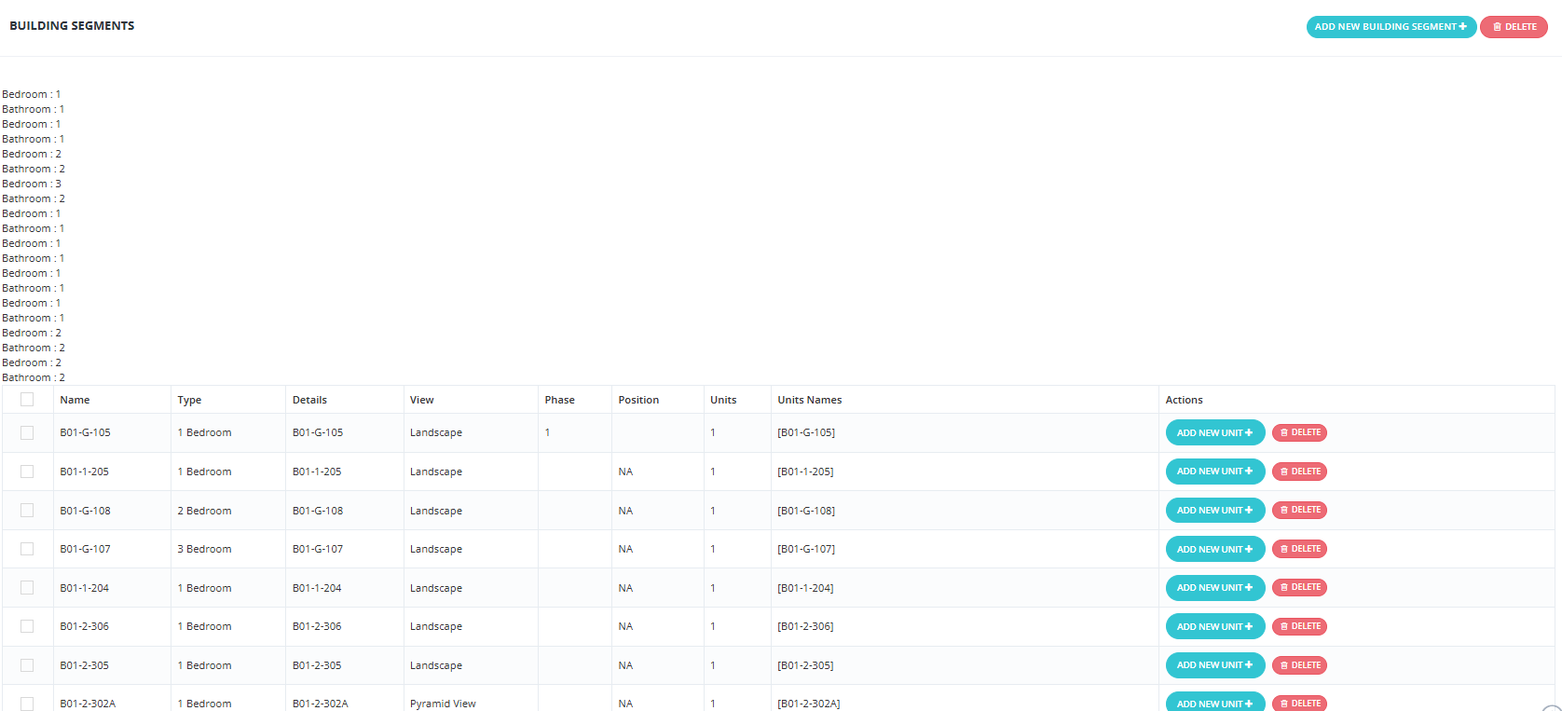Add new unit to B01-2-305
Image resolution: width=1562 pixels, height=711 pixels.
[1214, 665]
